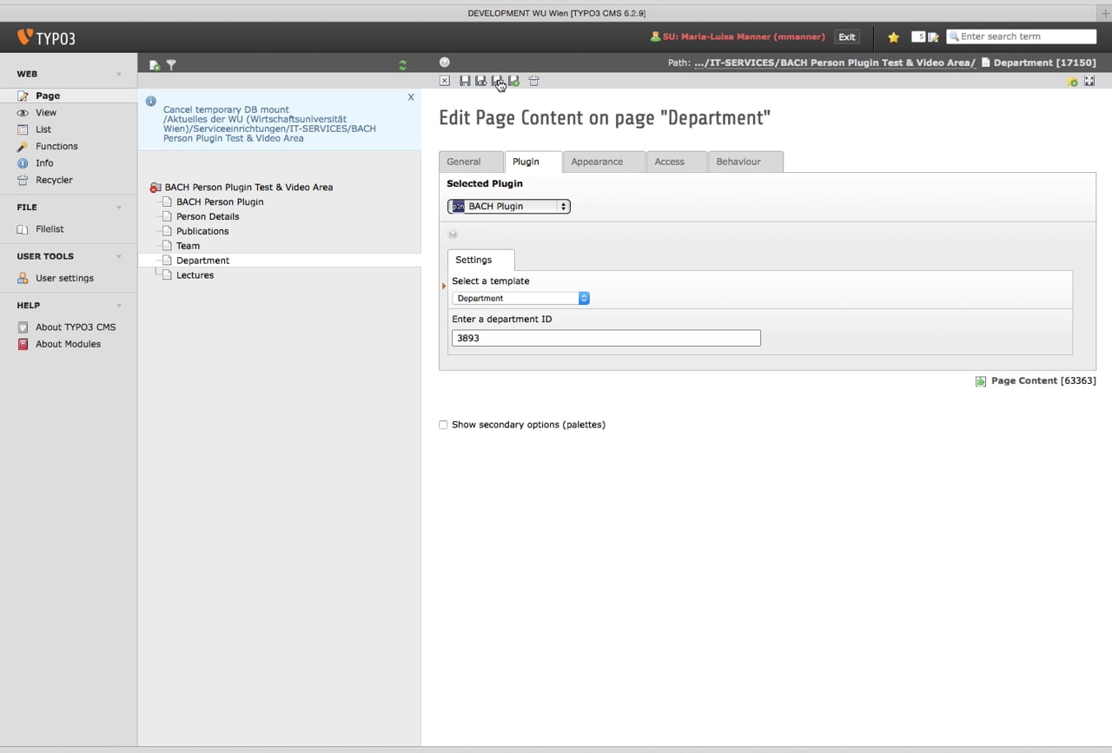1112x753 pixels.
Task: Click the save and view page icon
Action: click(x=481, y=81)
